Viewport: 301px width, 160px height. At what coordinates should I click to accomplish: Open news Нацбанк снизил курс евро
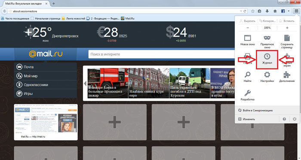coord(149,83)
